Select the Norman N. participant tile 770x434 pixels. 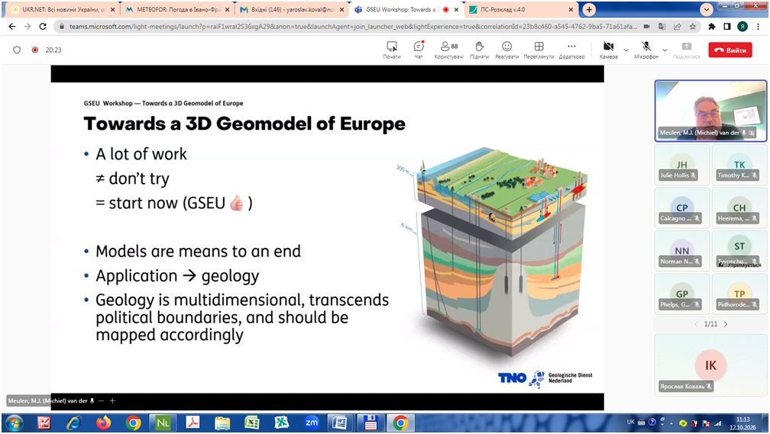[682, 252]
